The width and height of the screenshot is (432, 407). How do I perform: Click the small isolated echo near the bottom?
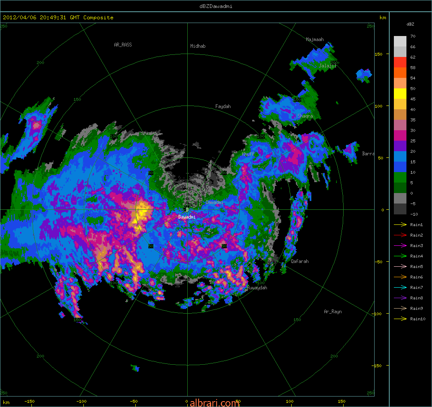tap(135, 368)
